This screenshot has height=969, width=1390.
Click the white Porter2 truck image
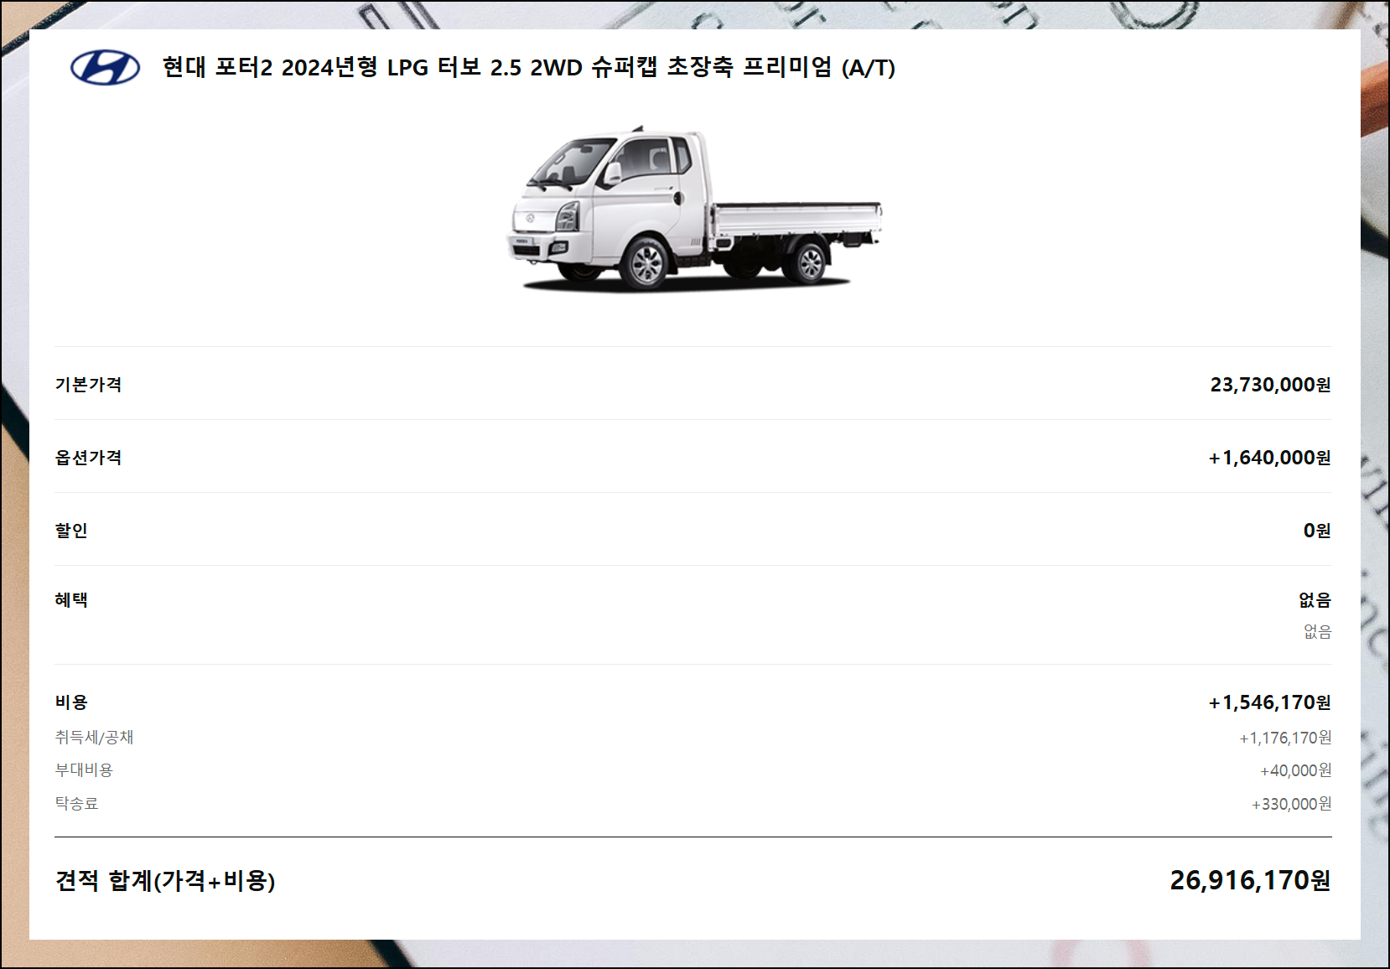(694, 208)
